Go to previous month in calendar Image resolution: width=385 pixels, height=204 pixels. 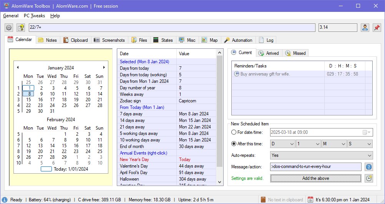tap(18, 67)
